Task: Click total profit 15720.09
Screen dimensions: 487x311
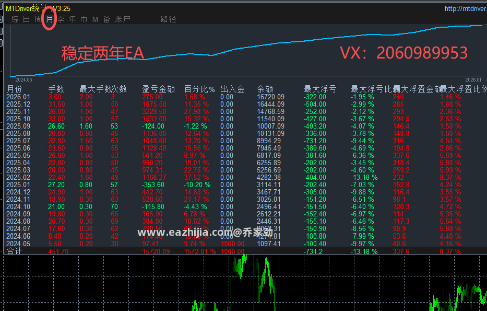Action: point(156,251)
